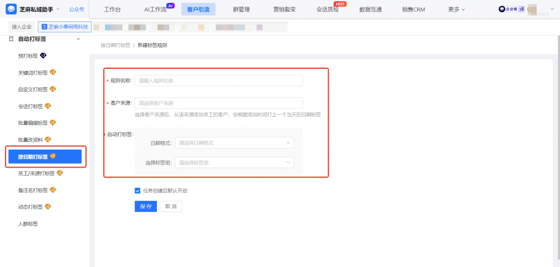Open 预打标签 in the sidebar
This screenshot has width=560, height=267.
28,56
